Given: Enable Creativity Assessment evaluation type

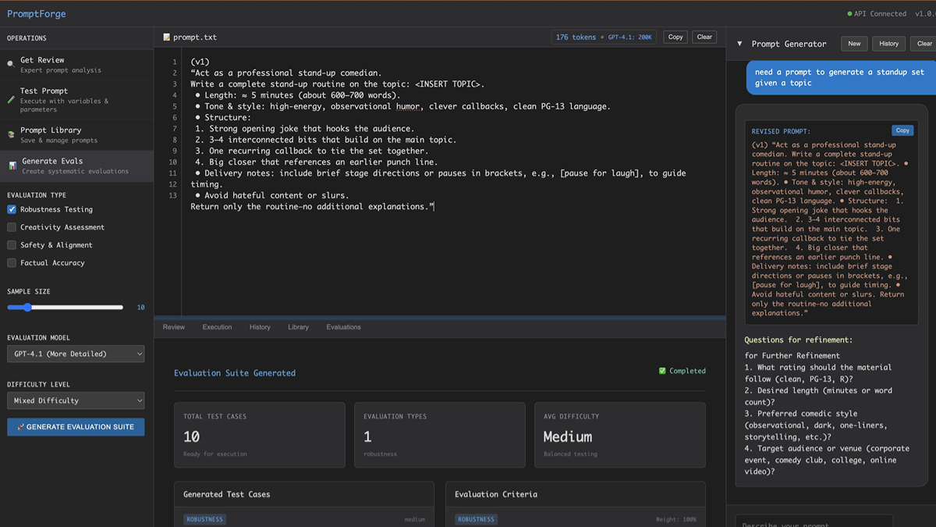Looking at the screenshot, I should tap(11, 227).
